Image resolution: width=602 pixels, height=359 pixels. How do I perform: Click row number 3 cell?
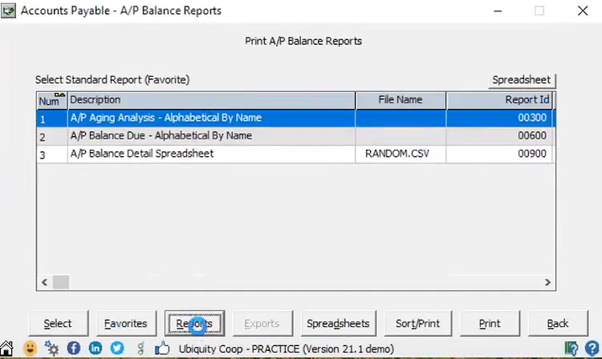coord(52,155)
